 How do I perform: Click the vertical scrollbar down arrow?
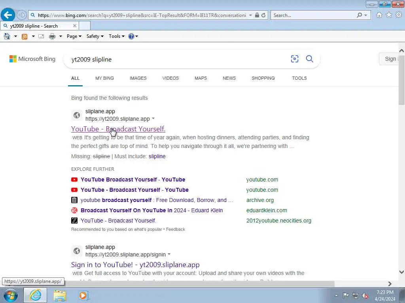[401, 272]
